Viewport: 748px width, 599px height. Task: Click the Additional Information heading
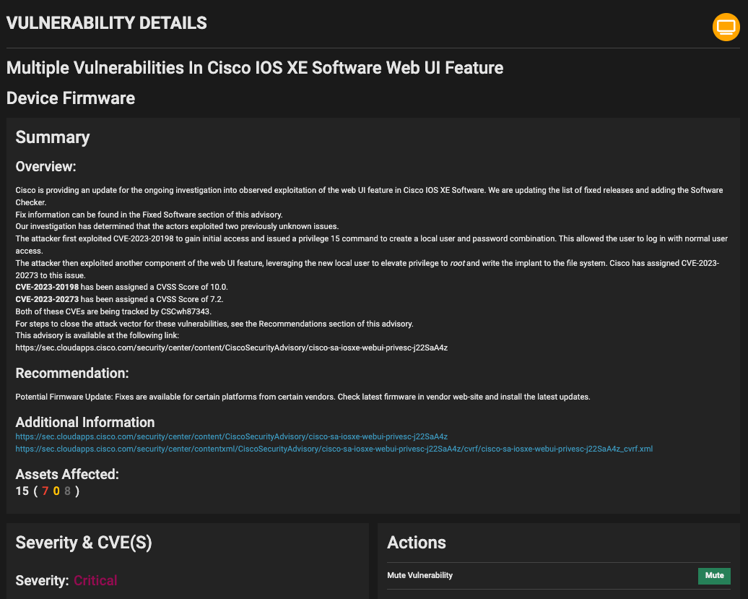(x=85, y=423)
